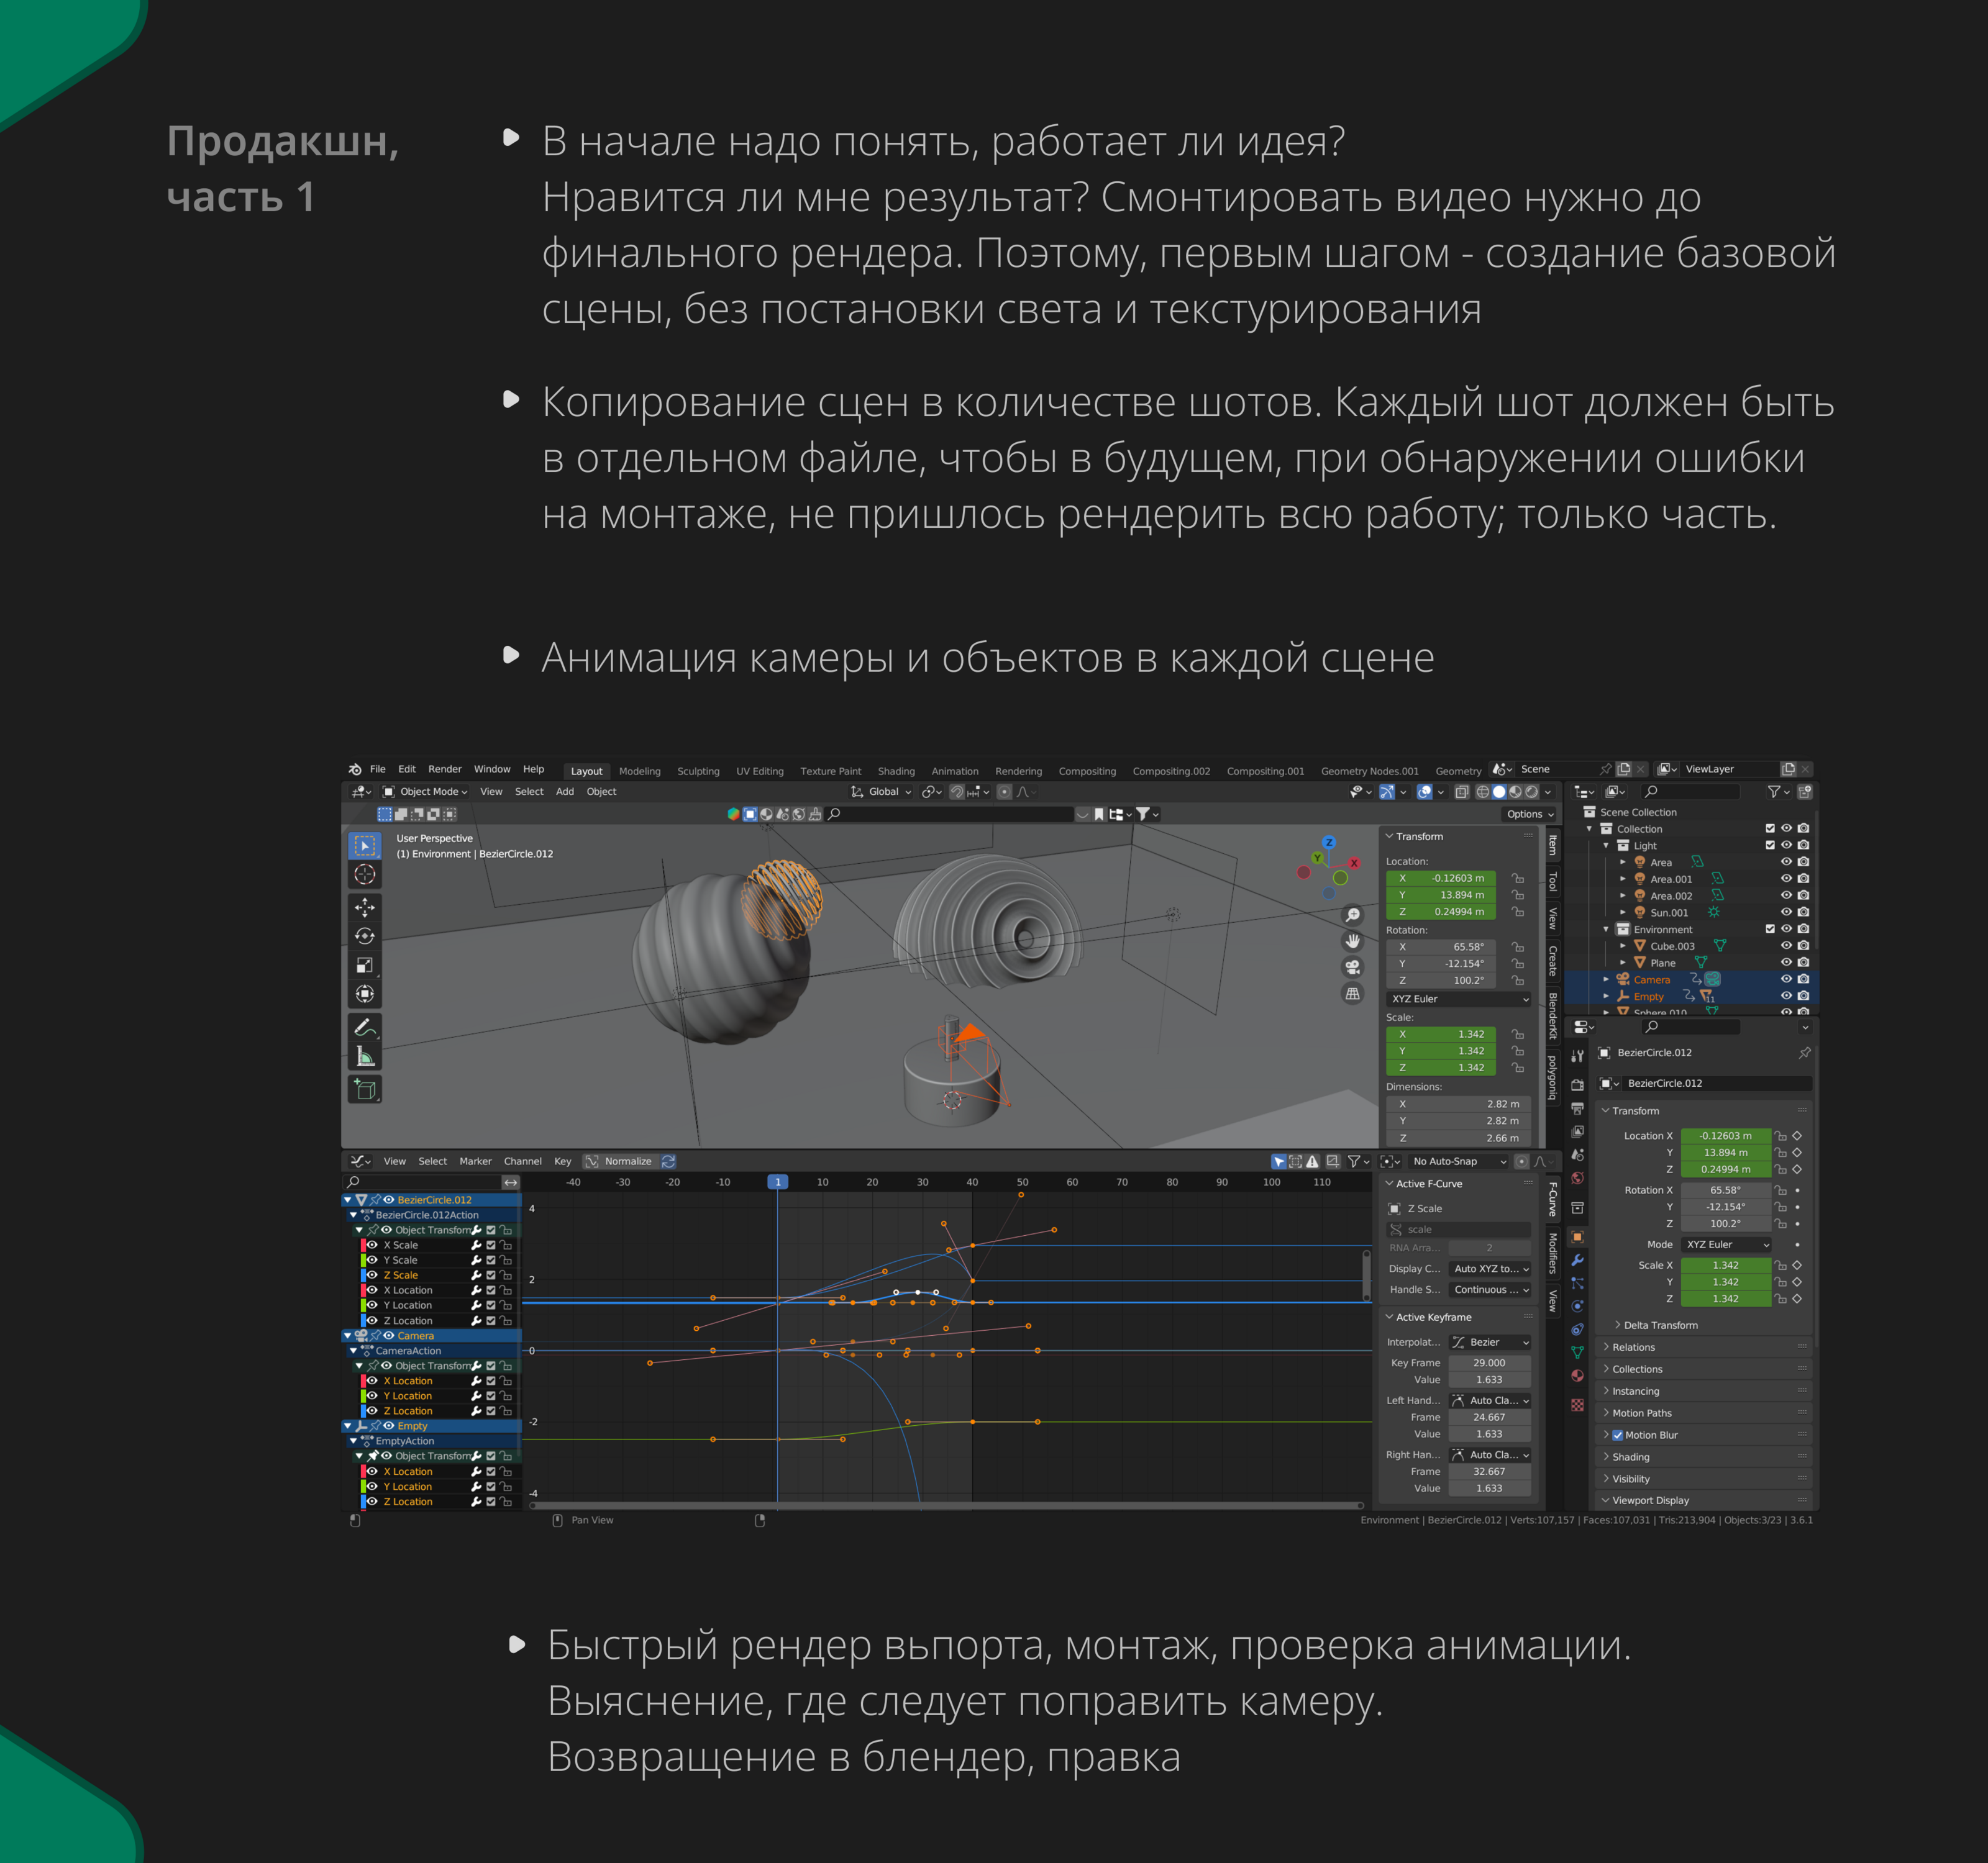1988x1863 pixels.
Task: Select the Camera object in the outliner
Action: pyautogui.click(x=1652, y=979)
